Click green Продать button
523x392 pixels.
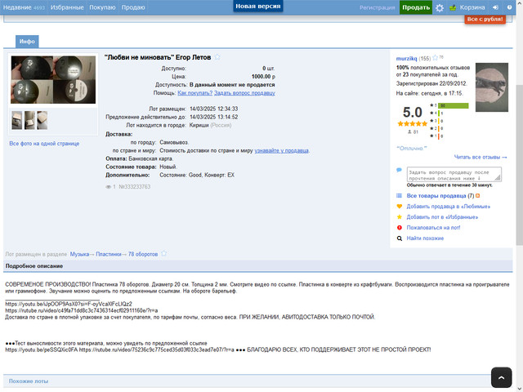(416, 7)
